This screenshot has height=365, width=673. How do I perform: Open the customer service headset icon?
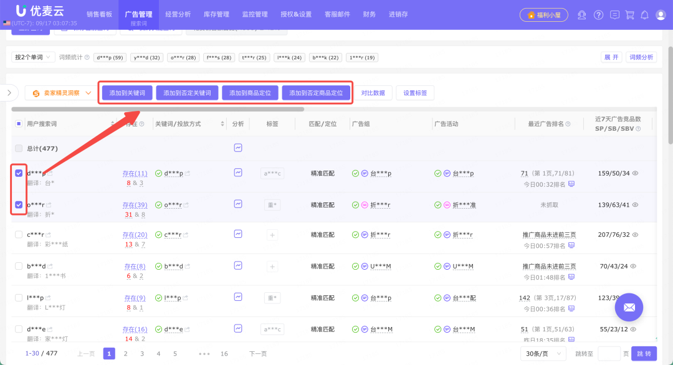[x=581, y=15]
